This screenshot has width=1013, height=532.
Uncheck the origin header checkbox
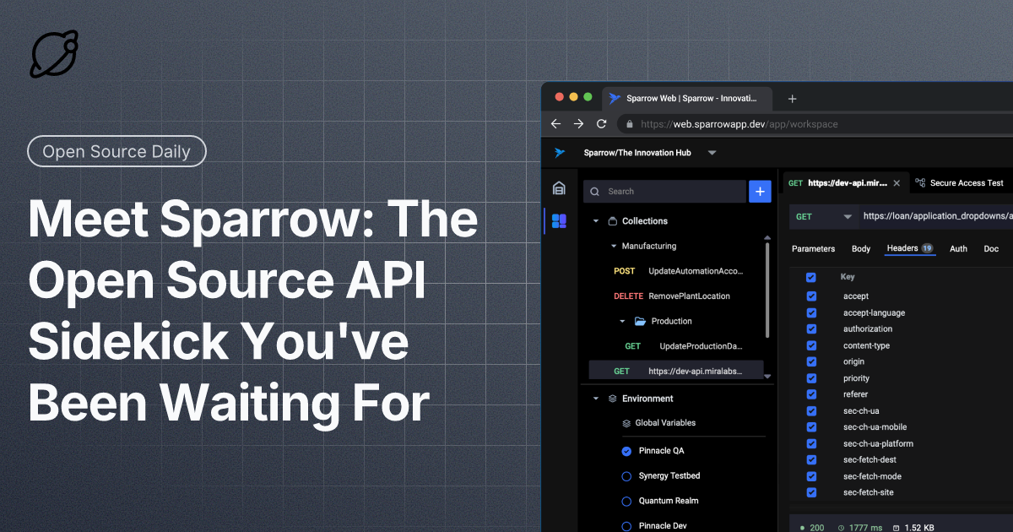coord(811,361)
